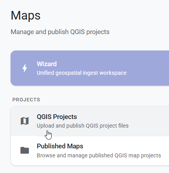Click 'Upload and publish QGIS project files' text
Viewport: 169px width, 173px height.
tap(83, 126)
